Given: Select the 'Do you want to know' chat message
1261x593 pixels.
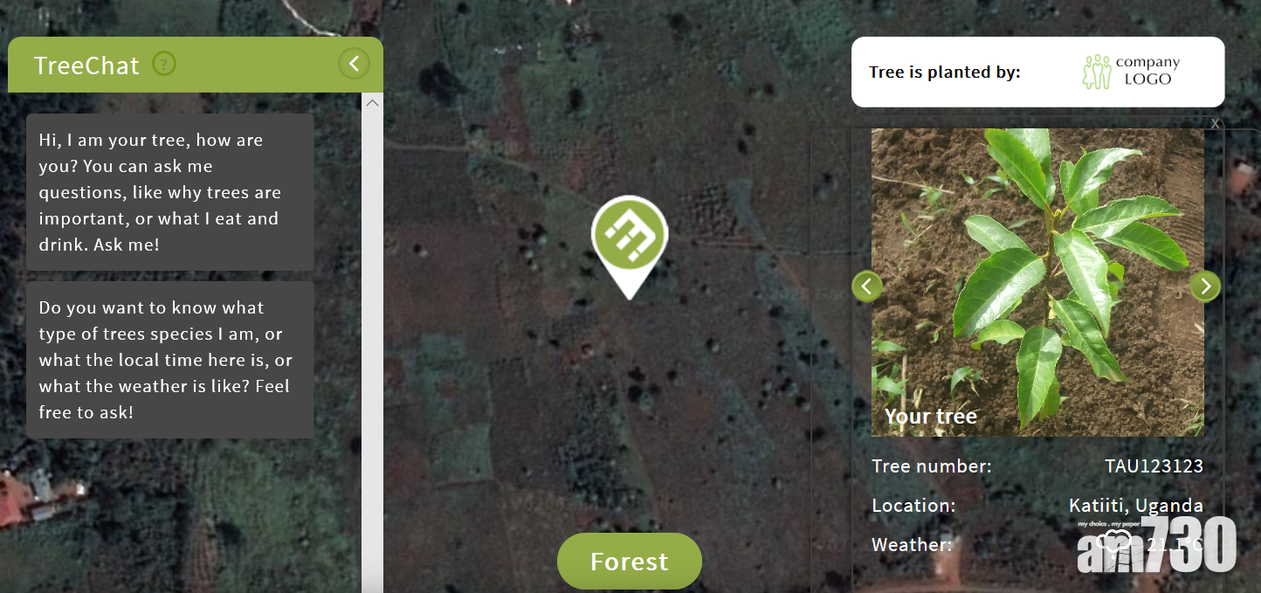Looking at the screenshot, I should [x=169, y=360].
